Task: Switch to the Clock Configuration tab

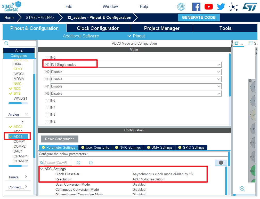Action: (98, 28)
